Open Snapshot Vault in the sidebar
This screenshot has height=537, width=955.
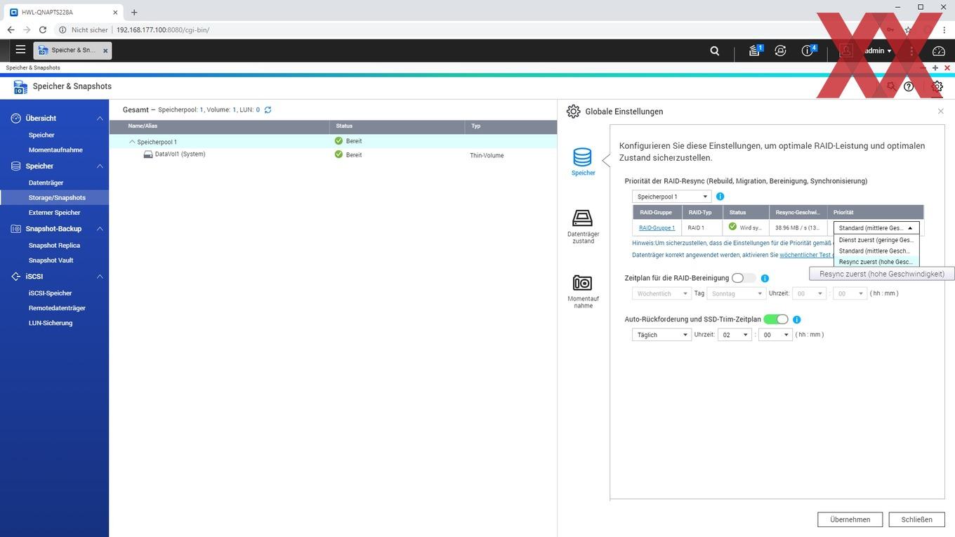point(51,260)
